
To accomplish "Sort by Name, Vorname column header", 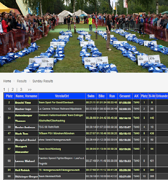I will [x=27, y=96].
